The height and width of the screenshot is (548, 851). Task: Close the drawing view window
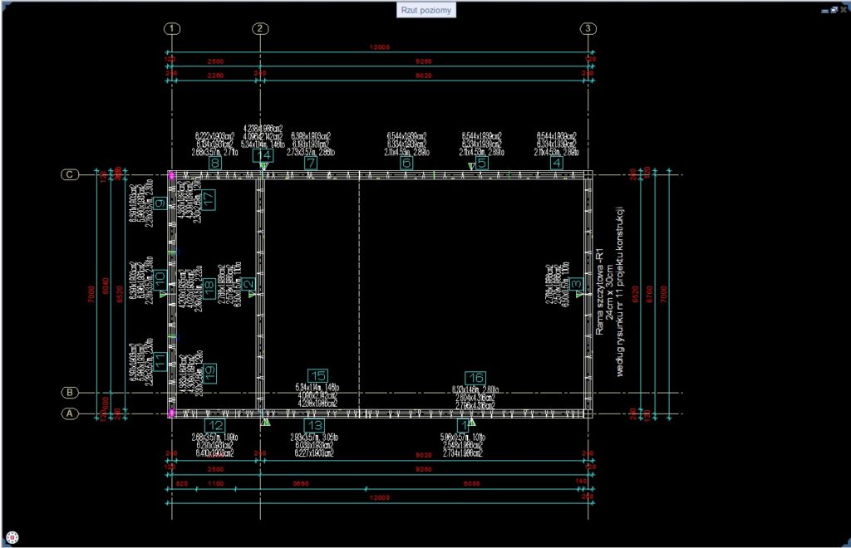843,9
